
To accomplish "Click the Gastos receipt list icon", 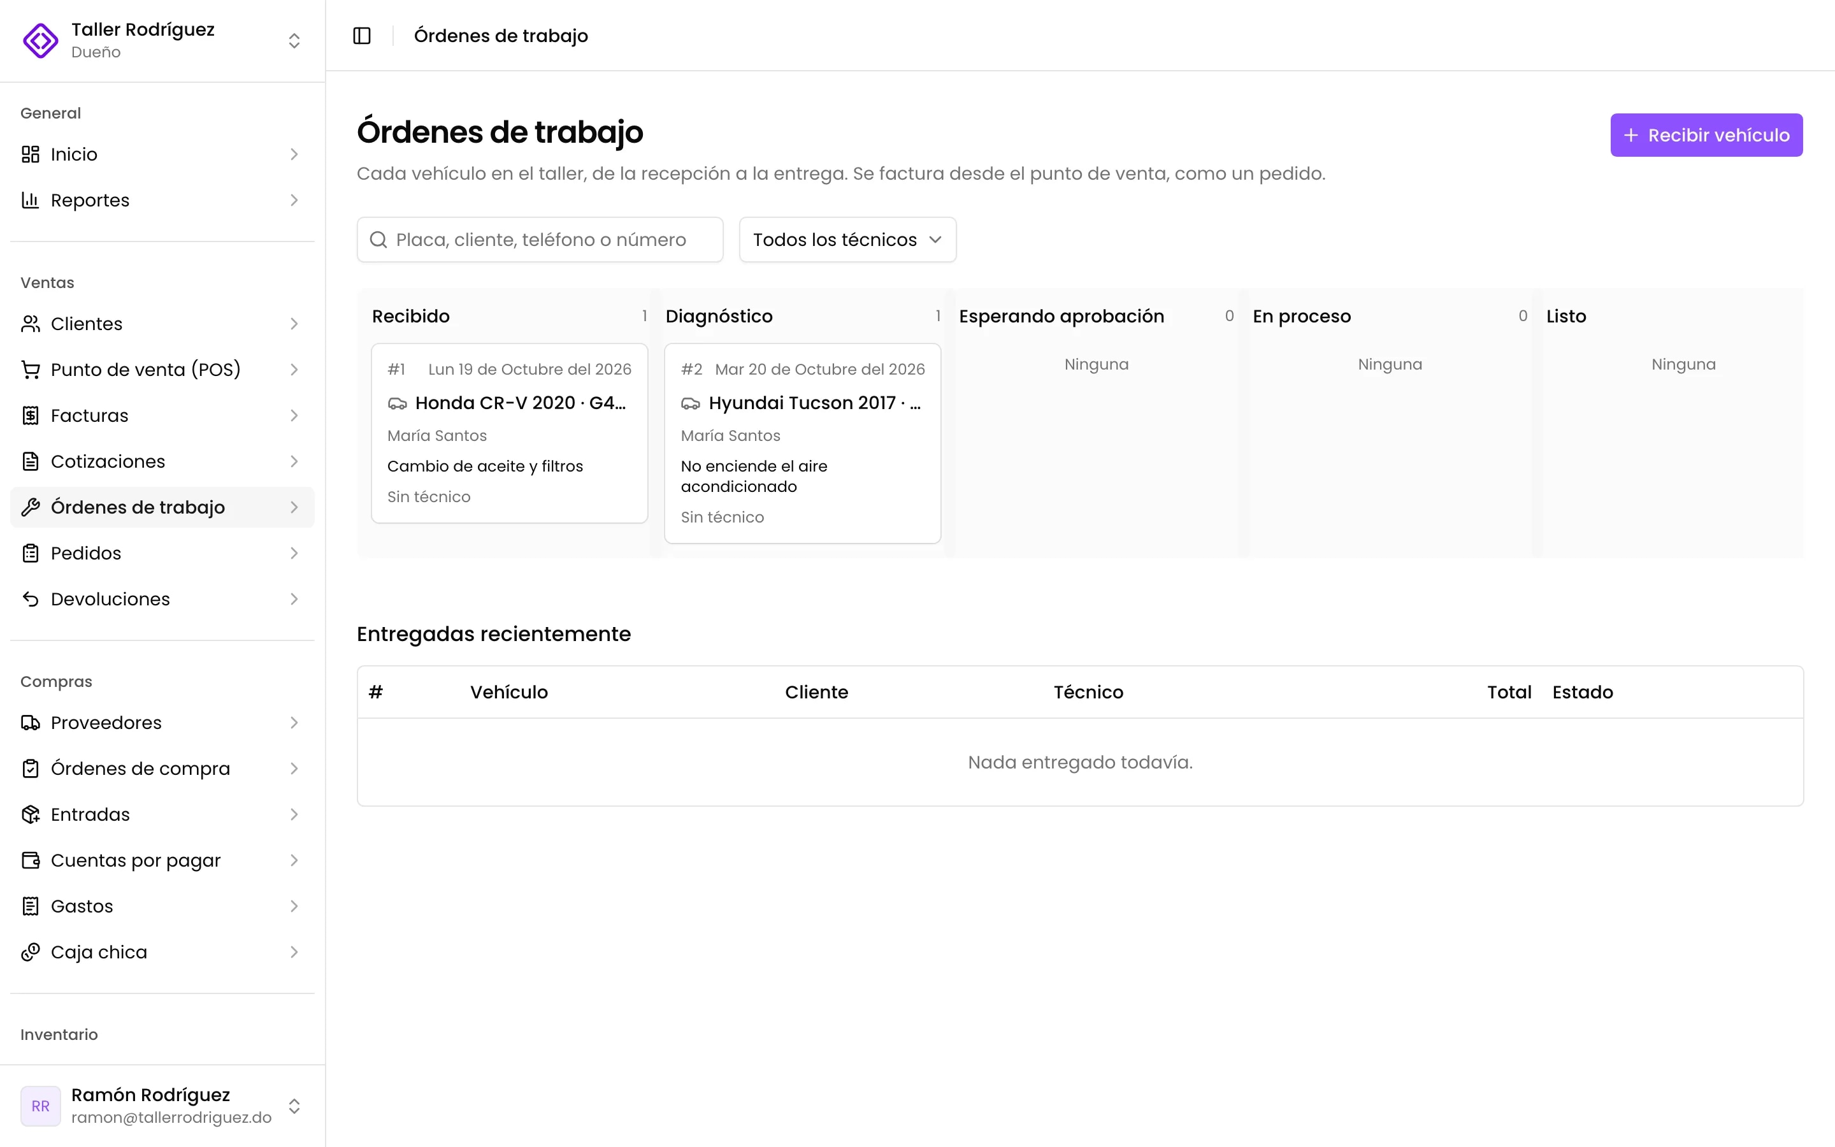I will (x=31, y=907).
